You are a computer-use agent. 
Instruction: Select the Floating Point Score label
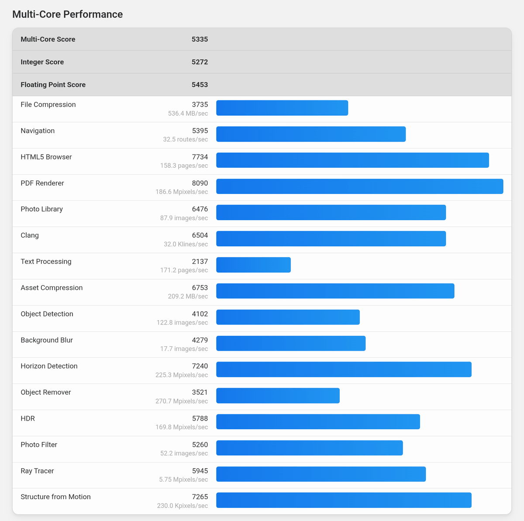[53, 85]
